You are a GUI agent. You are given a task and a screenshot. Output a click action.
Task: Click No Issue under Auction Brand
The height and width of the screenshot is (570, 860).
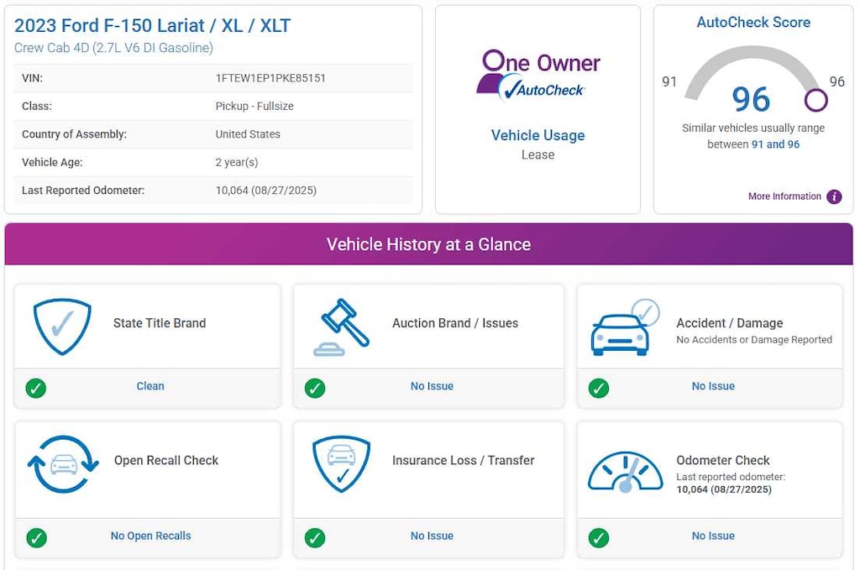[x=432, y=386]
